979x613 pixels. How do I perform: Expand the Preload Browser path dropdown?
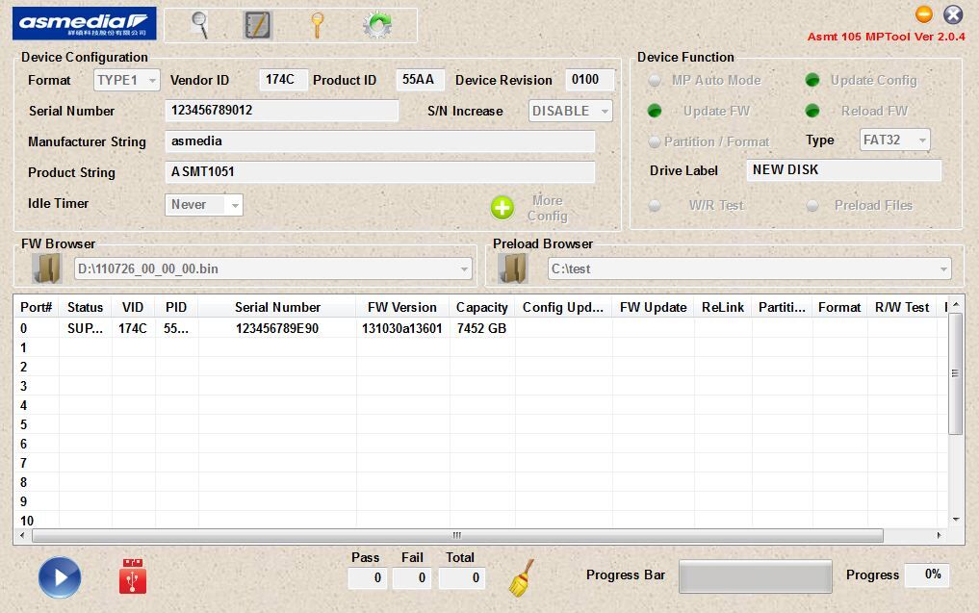tap(943, 269)
